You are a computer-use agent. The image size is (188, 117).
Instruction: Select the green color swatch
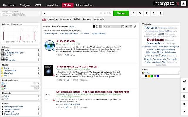152,76
